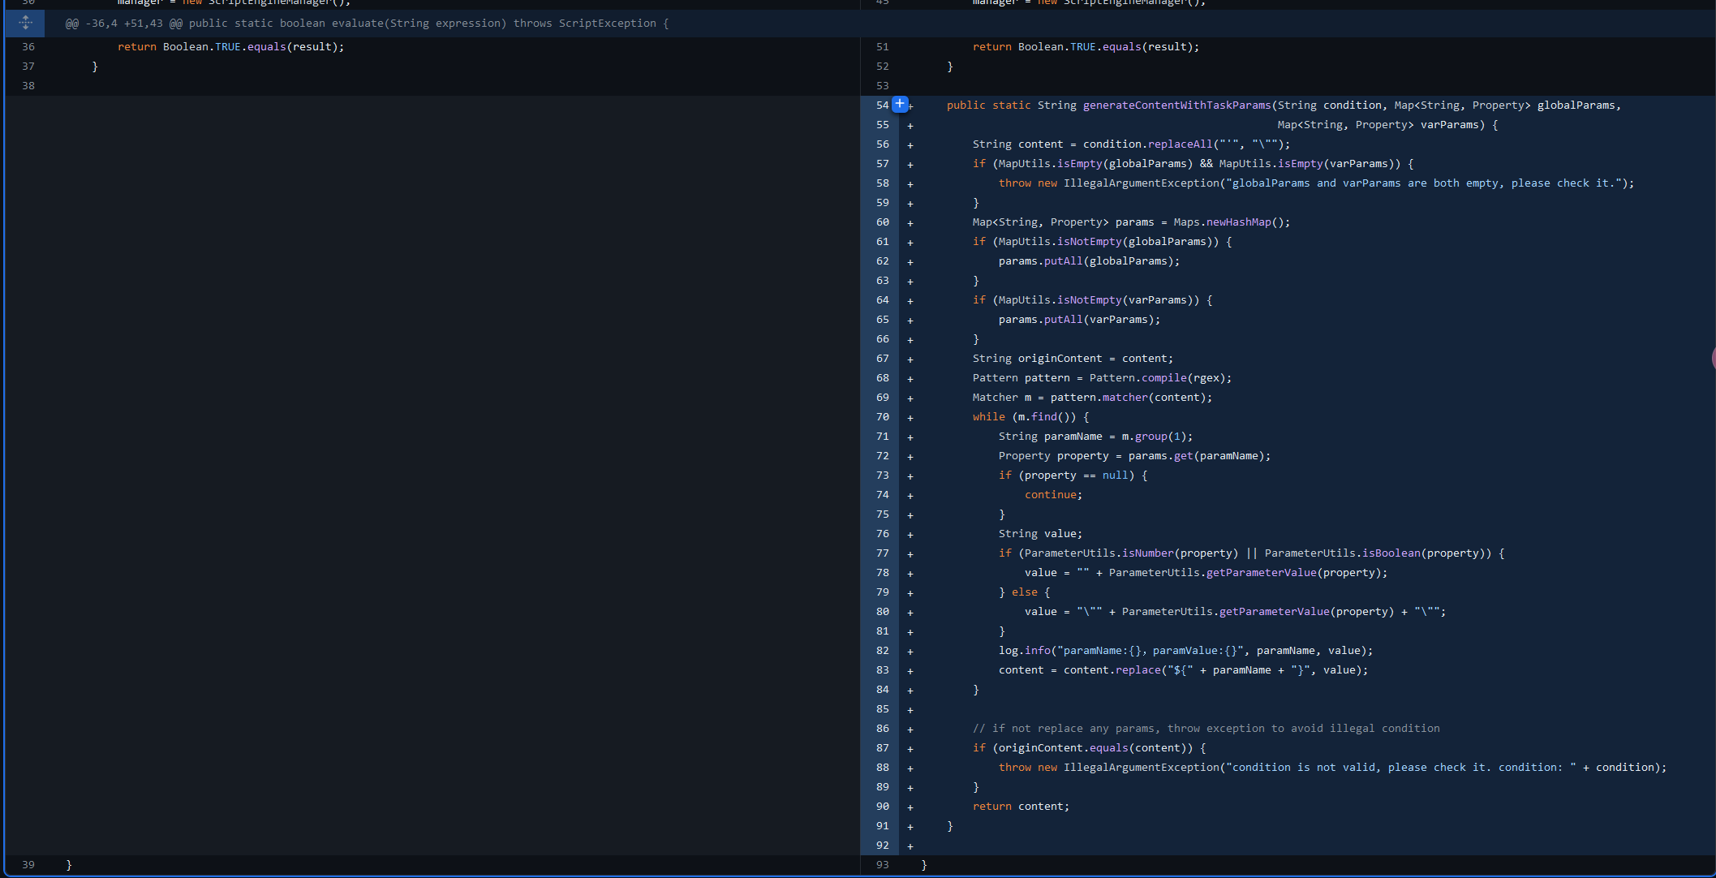The width and height of the screenshot is (1716, 878).
Task: Select line number 88 in the new file
Action: point(882,768)
